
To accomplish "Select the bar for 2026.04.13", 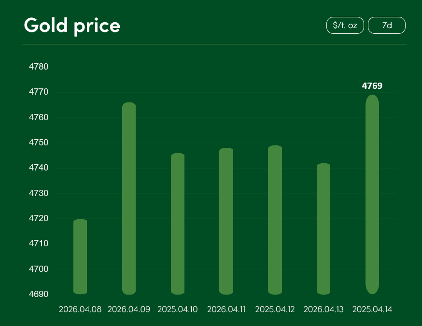I will (324, 229).
